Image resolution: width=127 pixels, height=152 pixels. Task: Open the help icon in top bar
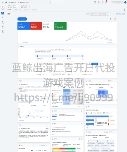[102, 1]
